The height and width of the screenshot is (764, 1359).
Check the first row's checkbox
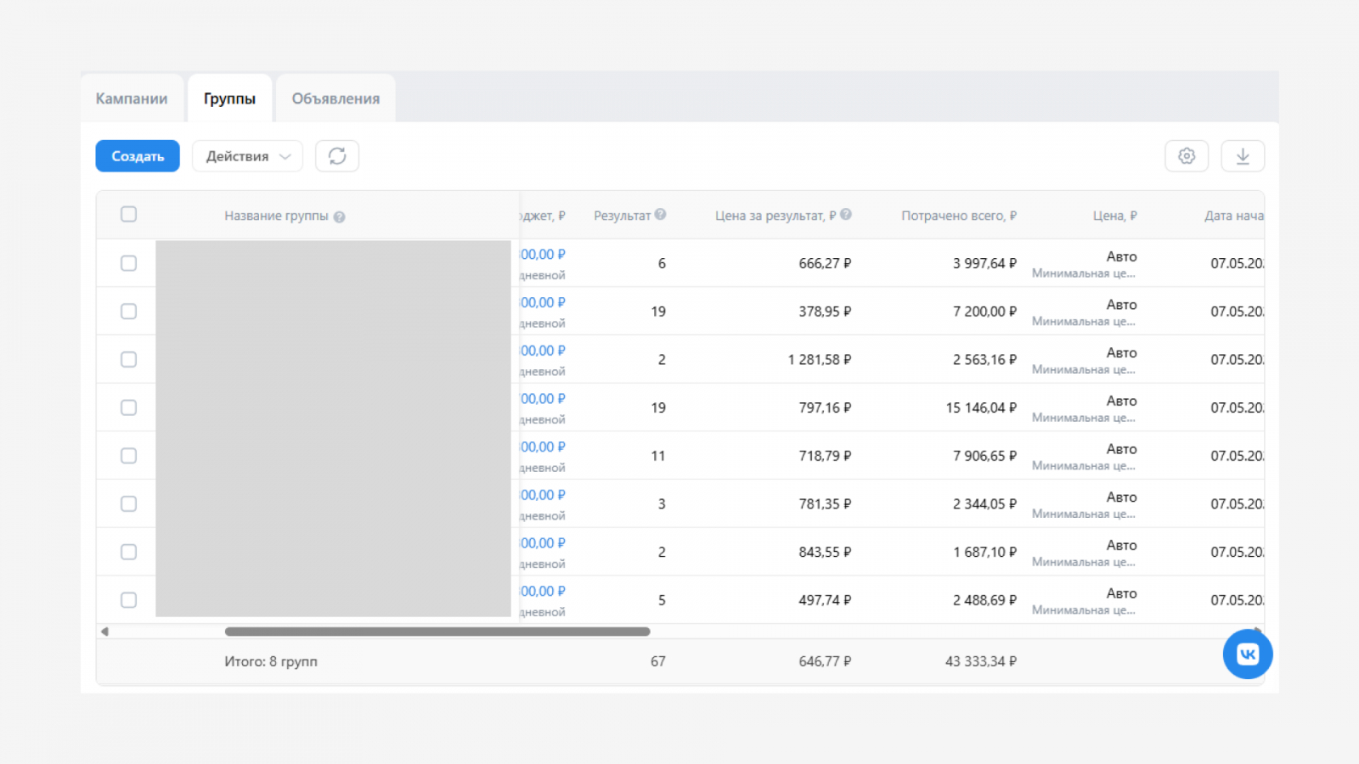click(128, 263)
